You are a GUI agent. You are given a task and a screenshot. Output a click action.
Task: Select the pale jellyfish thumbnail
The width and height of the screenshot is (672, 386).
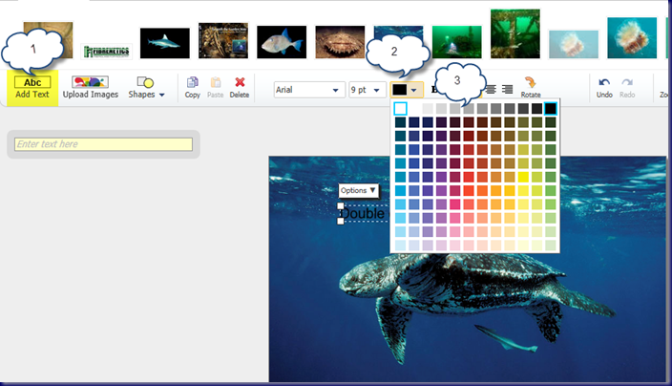pos(574,44)
